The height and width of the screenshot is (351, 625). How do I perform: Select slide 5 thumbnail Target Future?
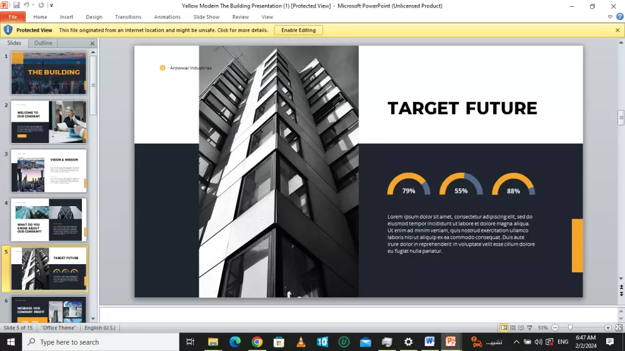49,269
